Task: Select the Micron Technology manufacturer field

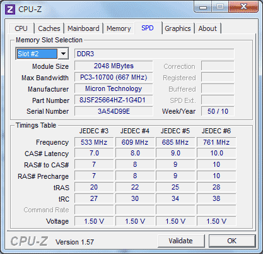Action: point(114,88)
